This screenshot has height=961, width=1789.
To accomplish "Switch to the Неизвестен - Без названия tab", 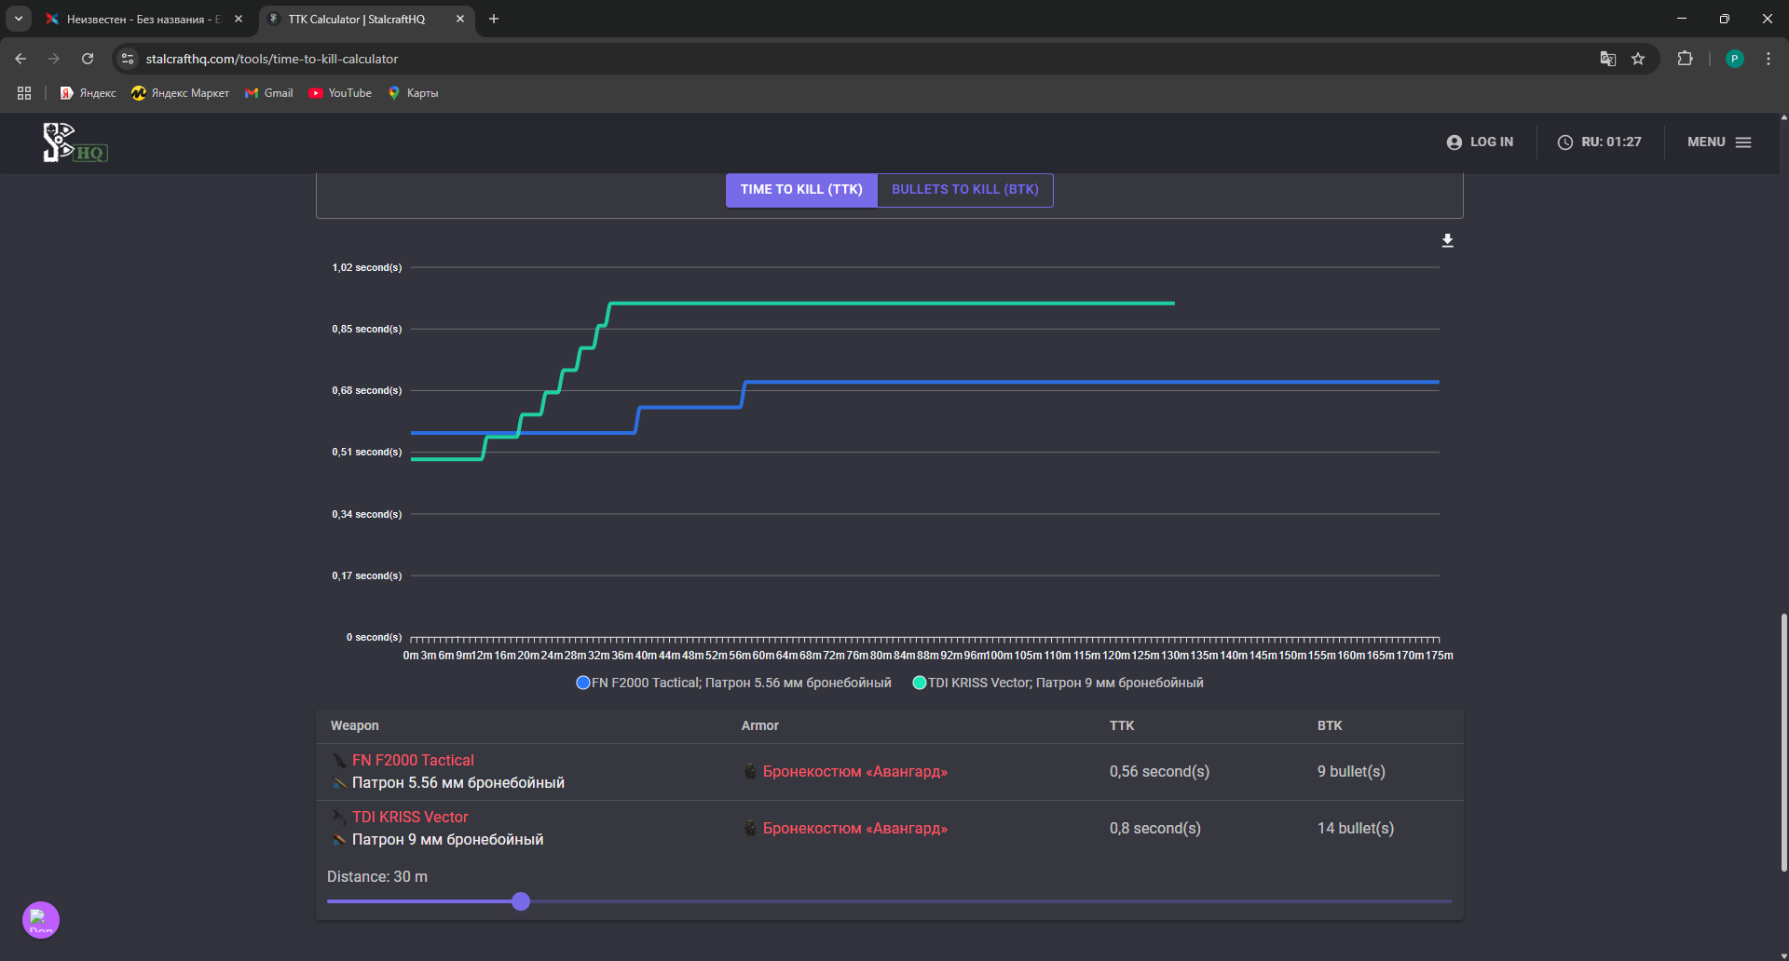I will click(144, 19).
